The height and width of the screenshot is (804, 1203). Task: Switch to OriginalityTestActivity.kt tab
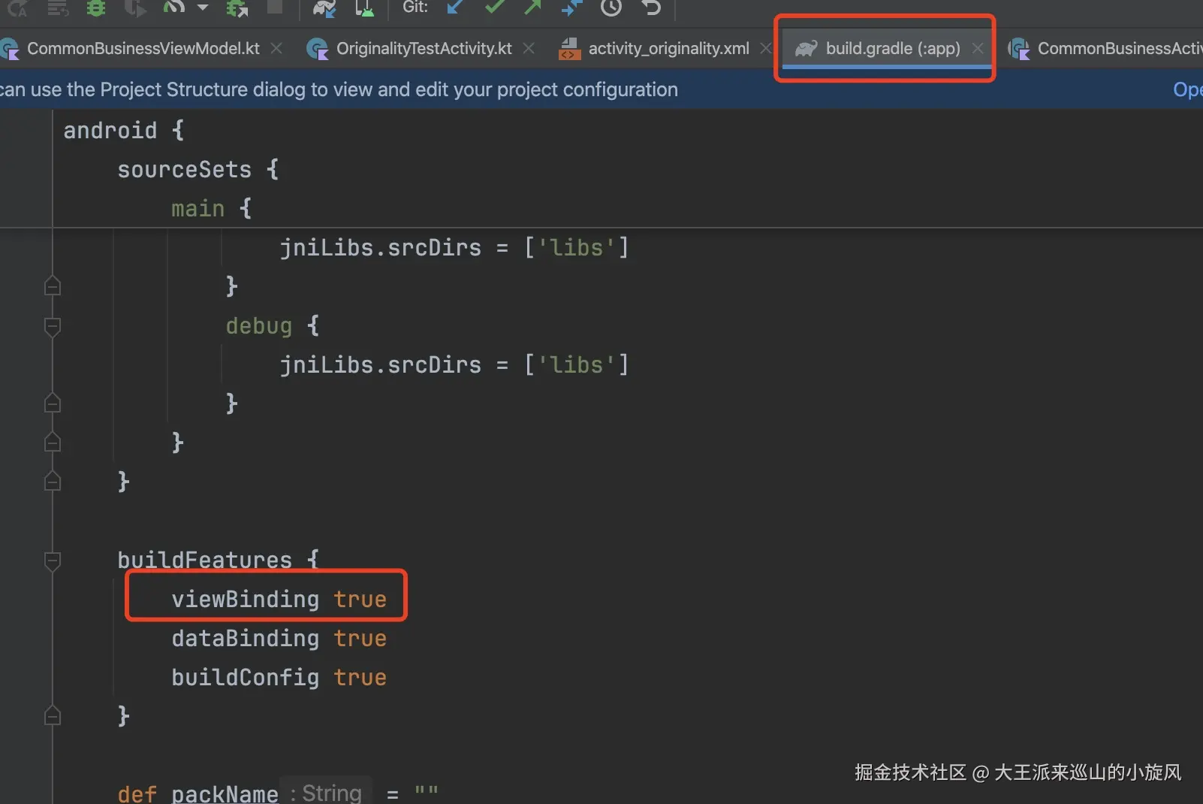click(x=424, y=49)
